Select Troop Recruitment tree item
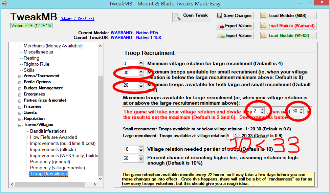This screenshot has width=330, height=193. click(49, 174)
